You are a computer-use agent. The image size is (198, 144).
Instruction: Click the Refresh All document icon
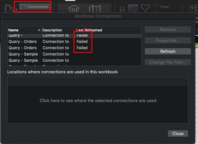pyautogui.click(x=9, y=9)
